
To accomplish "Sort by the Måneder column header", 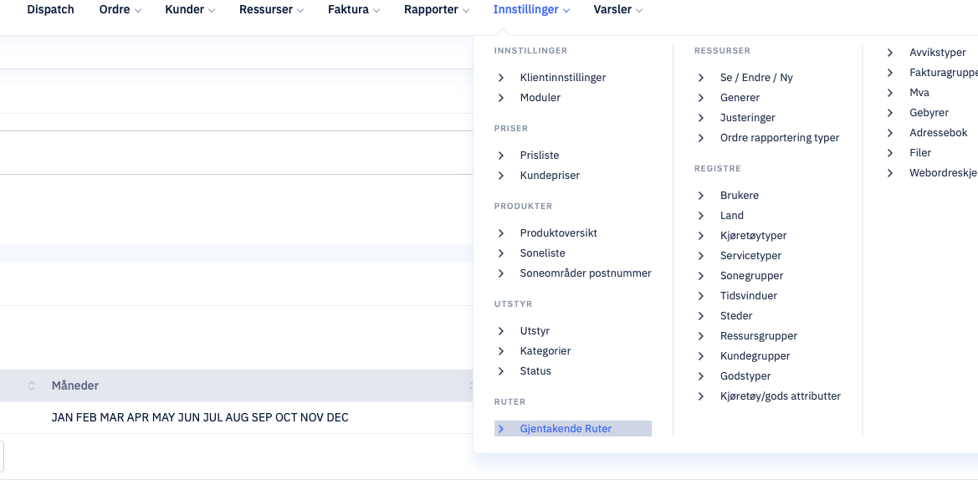I will coord(74,386).
